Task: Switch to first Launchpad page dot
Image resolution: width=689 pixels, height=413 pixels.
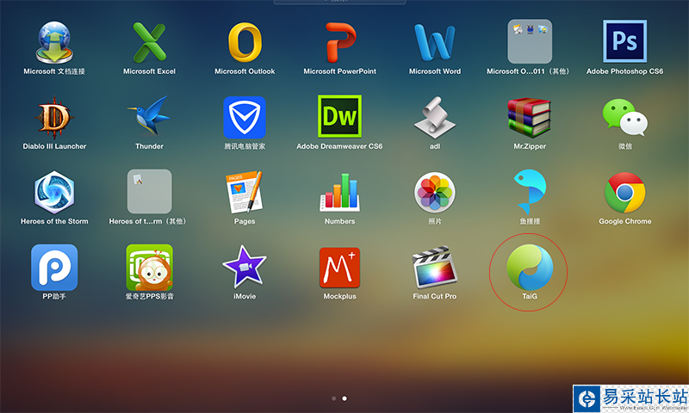Action: pos(334,398)
